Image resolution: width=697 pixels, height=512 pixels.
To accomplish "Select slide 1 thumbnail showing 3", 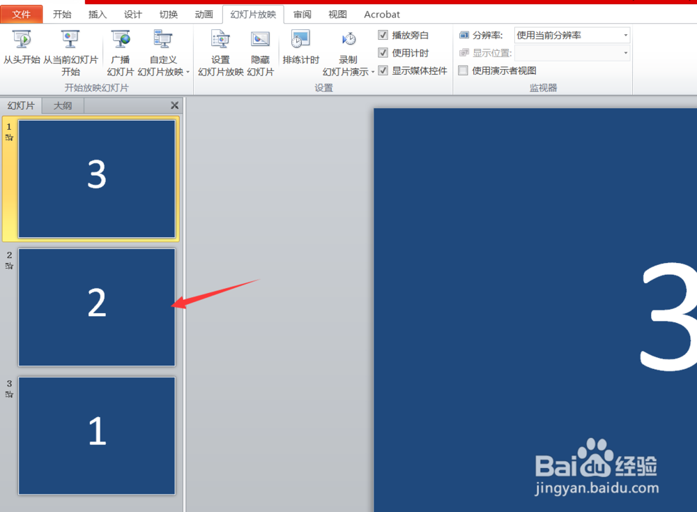I will coord(97,179).
